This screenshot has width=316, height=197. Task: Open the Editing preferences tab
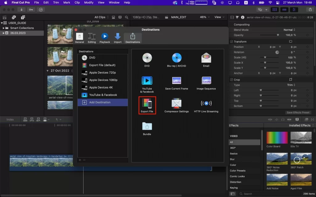(92, 38)
